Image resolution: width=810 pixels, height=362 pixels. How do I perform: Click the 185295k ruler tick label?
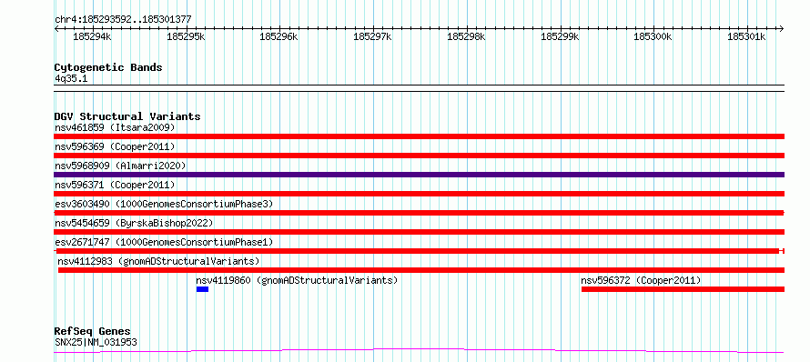click(x=186, y=37)
